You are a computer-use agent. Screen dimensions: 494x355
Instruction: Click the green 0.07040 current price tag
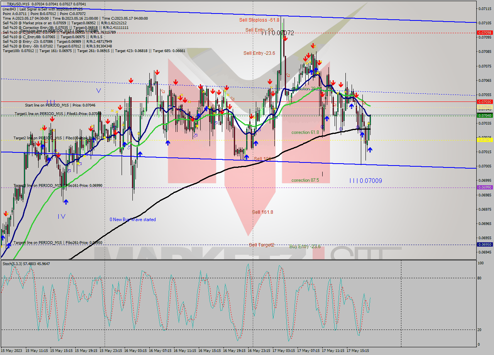[x=485, y=115]
